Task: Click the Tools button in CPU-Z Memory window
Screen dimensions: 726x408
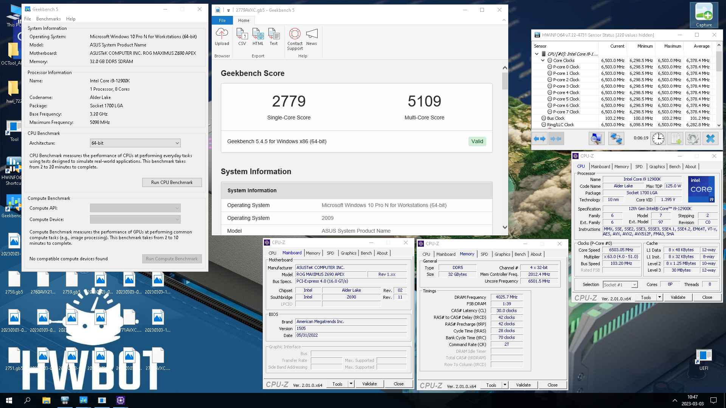Action: tap(491, 385)
